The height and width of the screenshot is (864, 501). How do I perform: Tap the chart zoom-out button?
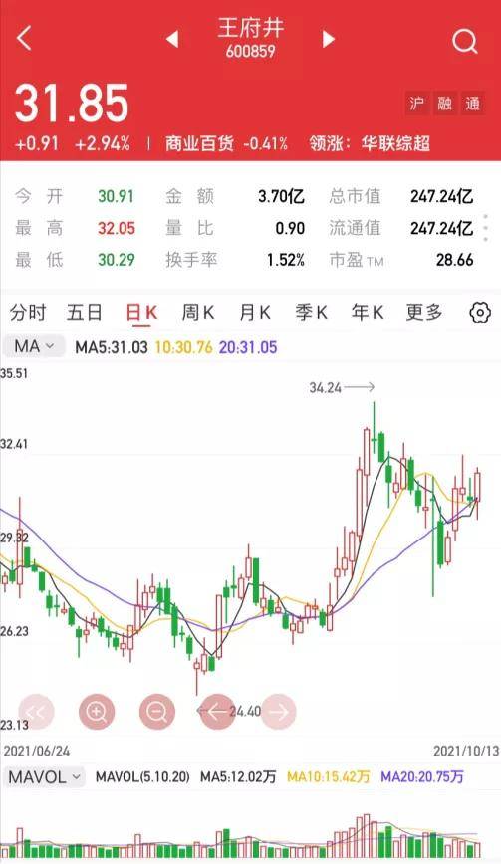[157, 712]
